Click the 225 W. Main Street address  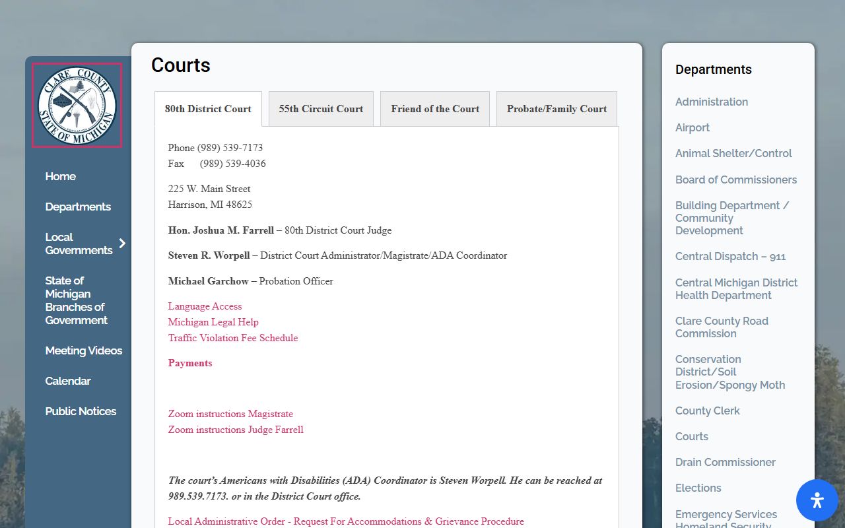pos(209,189)
